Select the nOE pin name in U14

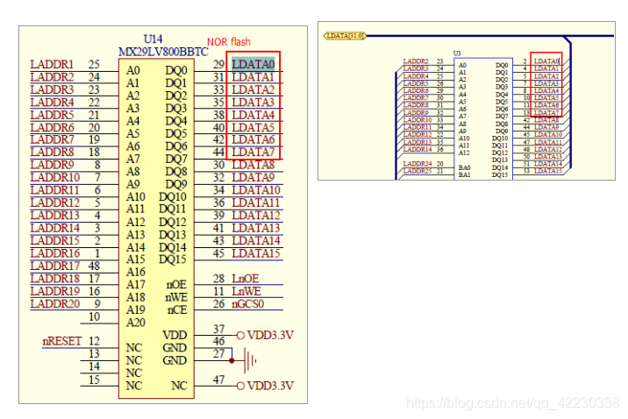pyautogui.click(x=176, y=285)
